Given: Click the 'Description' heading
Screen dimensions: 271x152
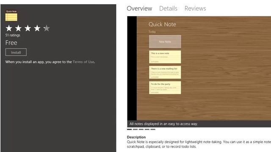Looking at the screenshot, I should (x=136, y=137).
